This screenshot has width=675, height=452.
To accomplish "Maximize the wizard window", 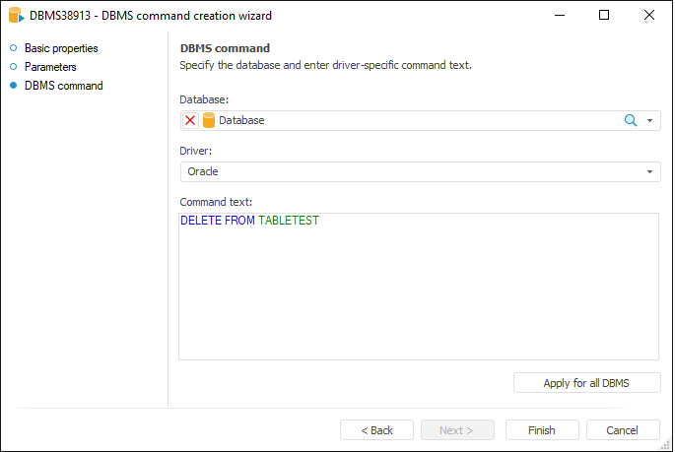I will click(604, 16).
